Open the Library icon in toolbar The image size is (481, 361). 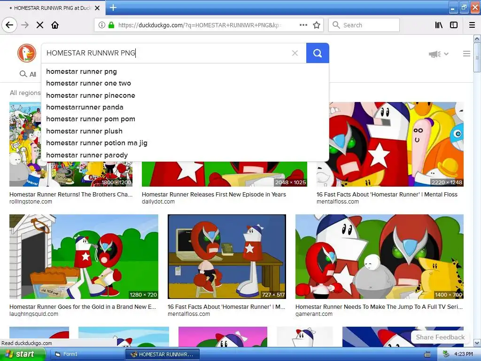click(x=439, y=25)
